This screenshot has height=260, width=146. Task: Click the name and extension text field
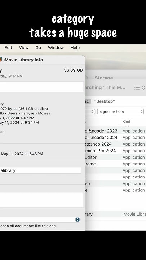pyautogui.click(x=40, y=170)
